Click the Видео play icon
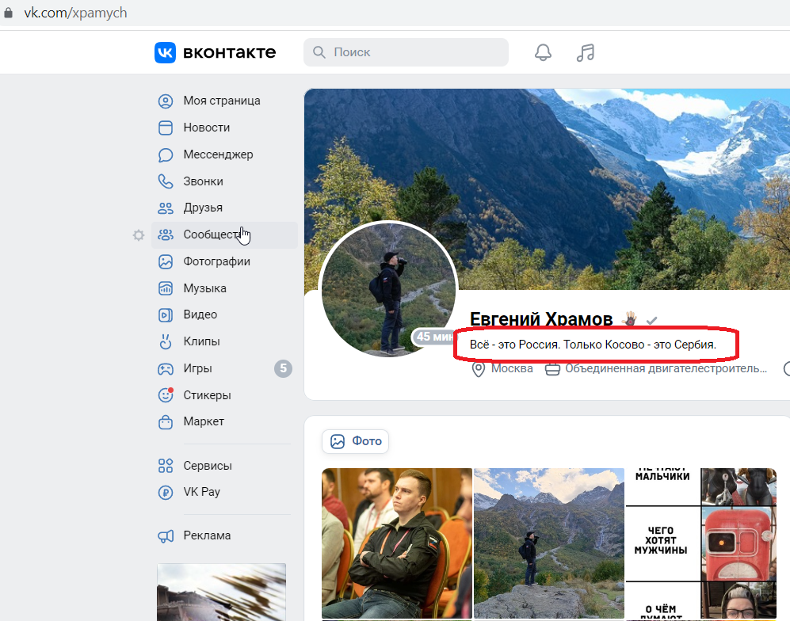Screen dimensions: 790x621 click(x=166, y=314)
